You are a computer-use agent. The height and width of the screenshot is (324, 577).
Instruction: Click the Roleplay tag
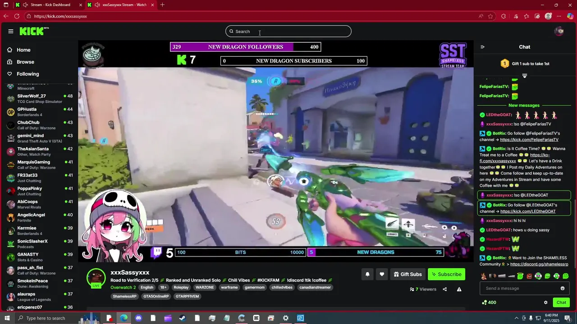tap(181, 288)
